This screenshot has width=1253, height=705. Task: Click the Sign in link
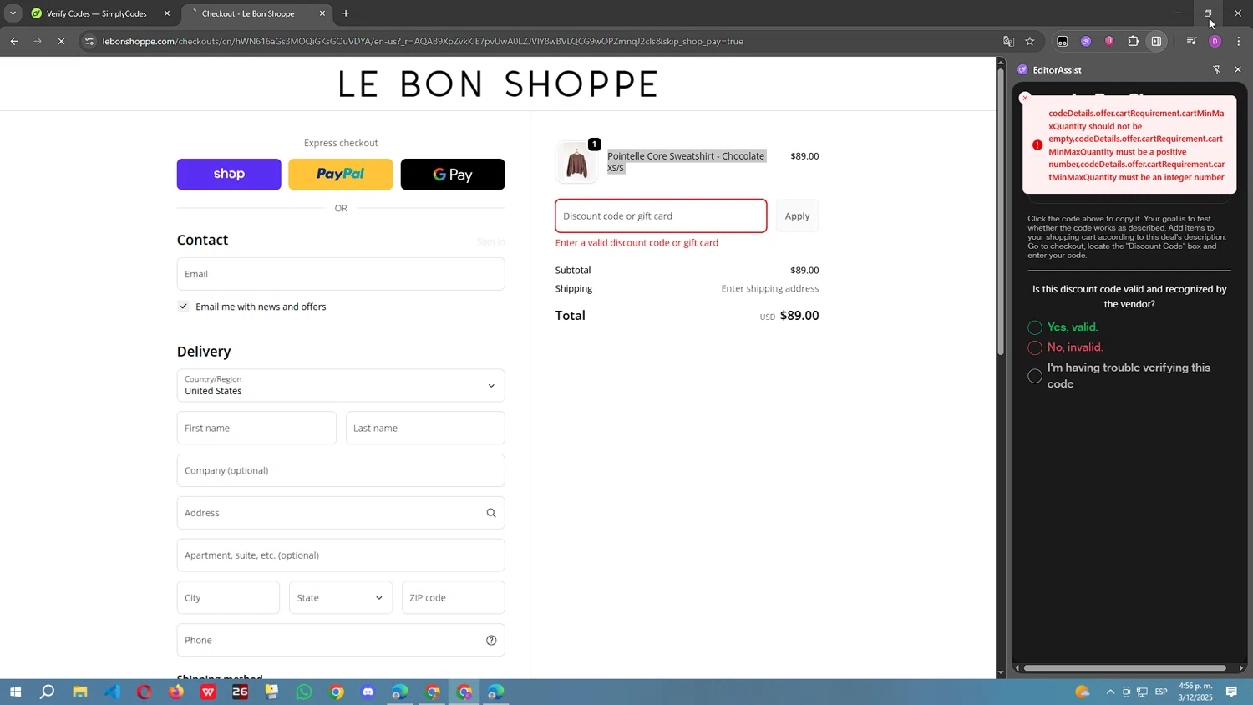490,241
